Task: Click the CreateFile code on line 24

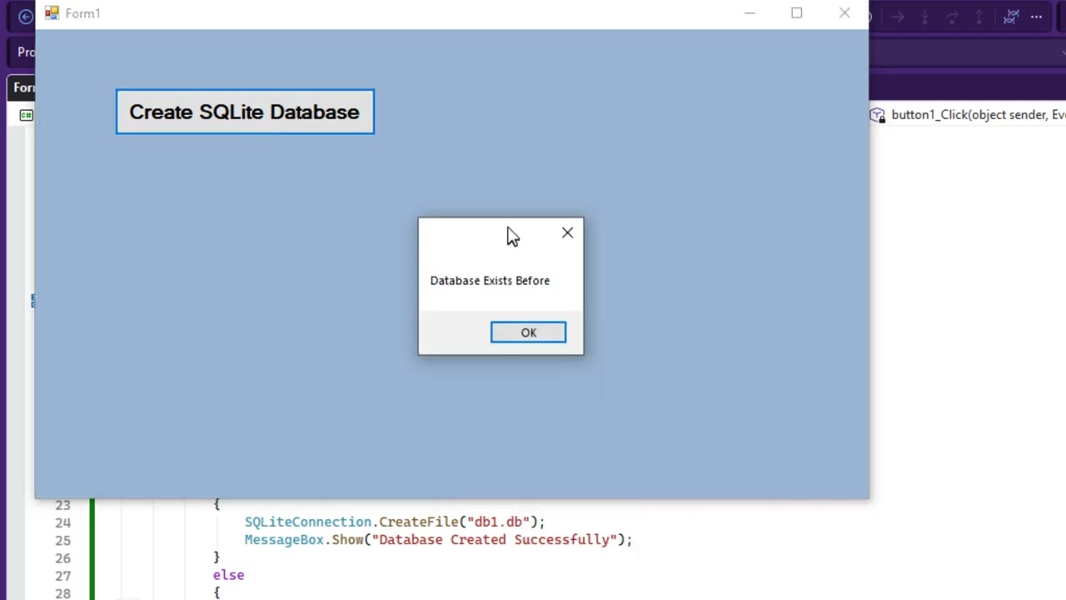Action: coord(419,522)
